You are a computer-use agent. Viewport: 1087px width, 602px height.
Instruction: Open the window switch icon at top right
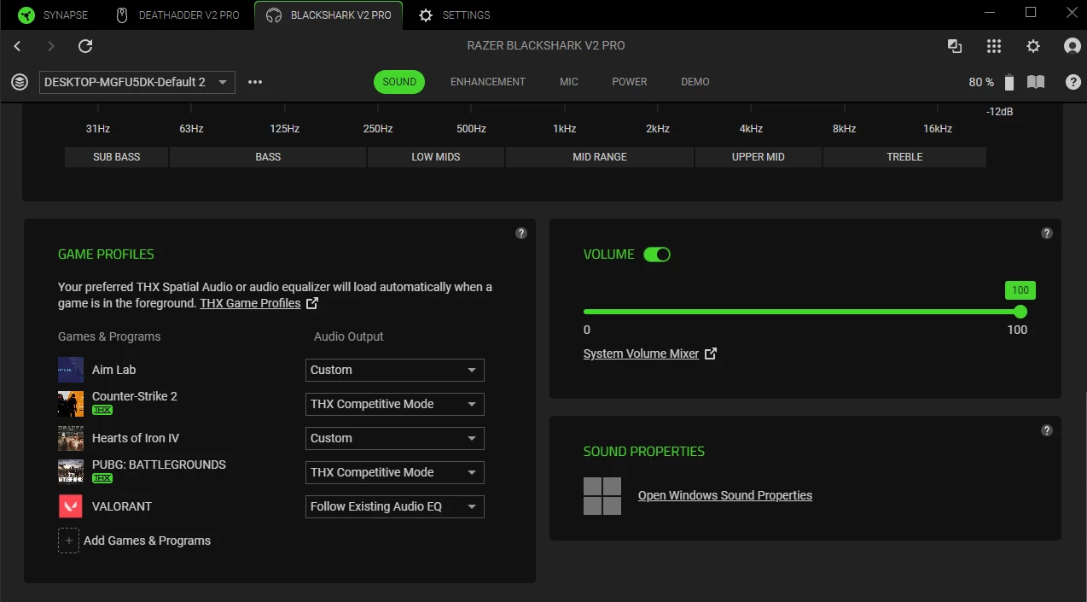coord(955,46)
